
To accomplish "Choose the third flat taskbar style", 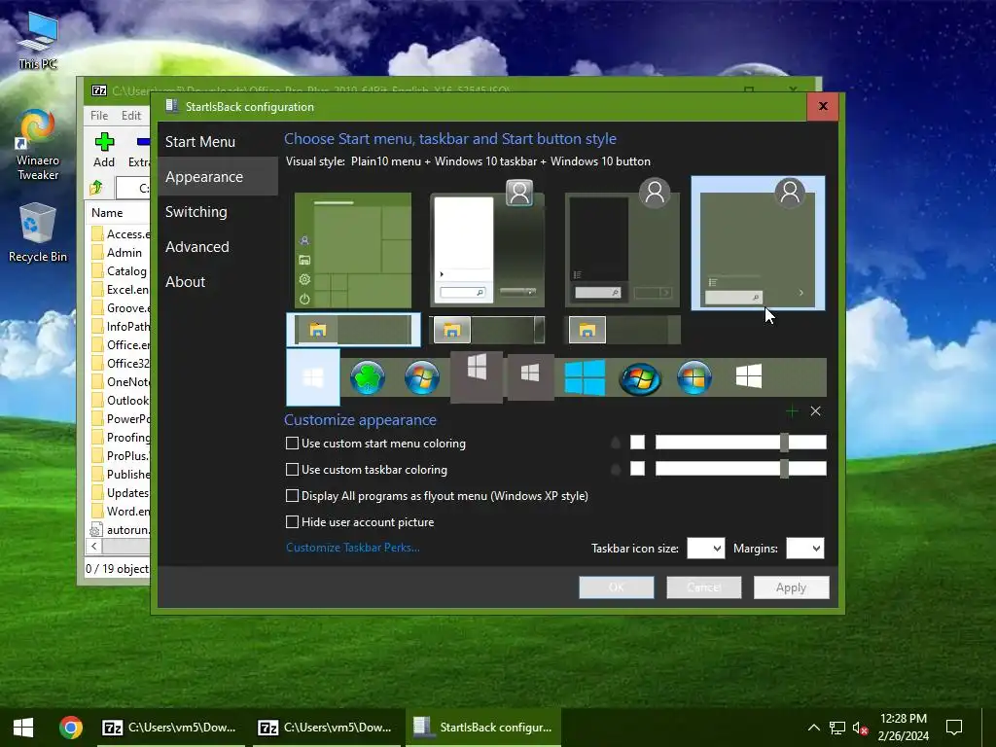I will point(623,331).
